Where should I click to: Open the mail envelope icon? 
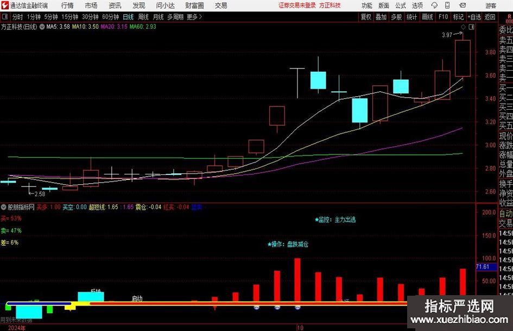463,5
